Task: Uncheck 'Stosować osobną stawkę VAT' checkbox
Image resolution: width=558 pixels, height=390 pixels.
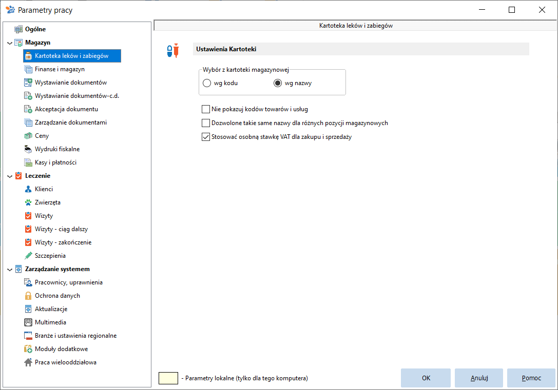Action: pyautogui.click(x=206, y=137)
